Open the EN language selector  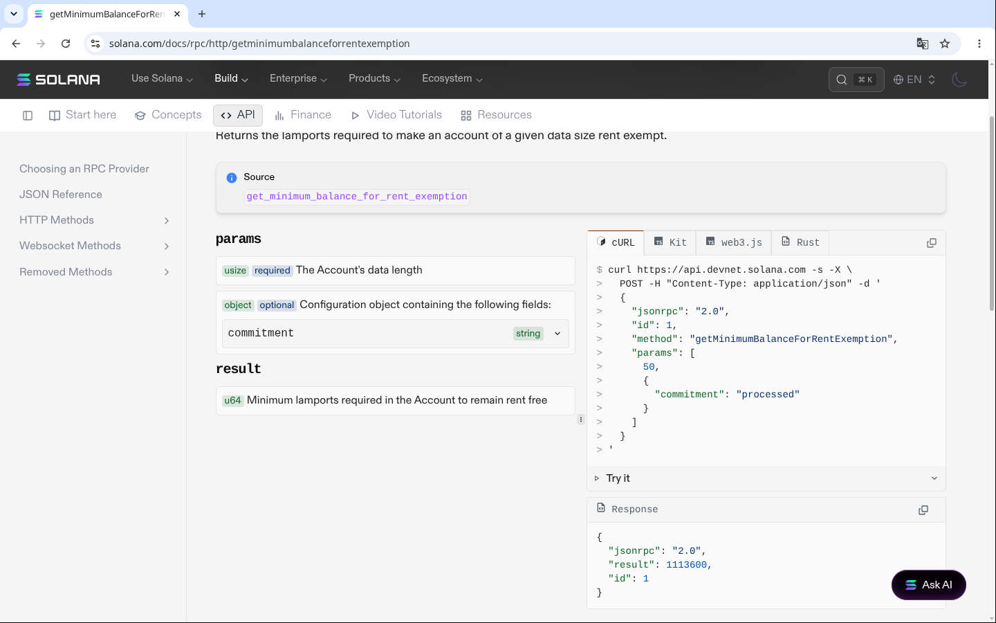coord(914,80)
